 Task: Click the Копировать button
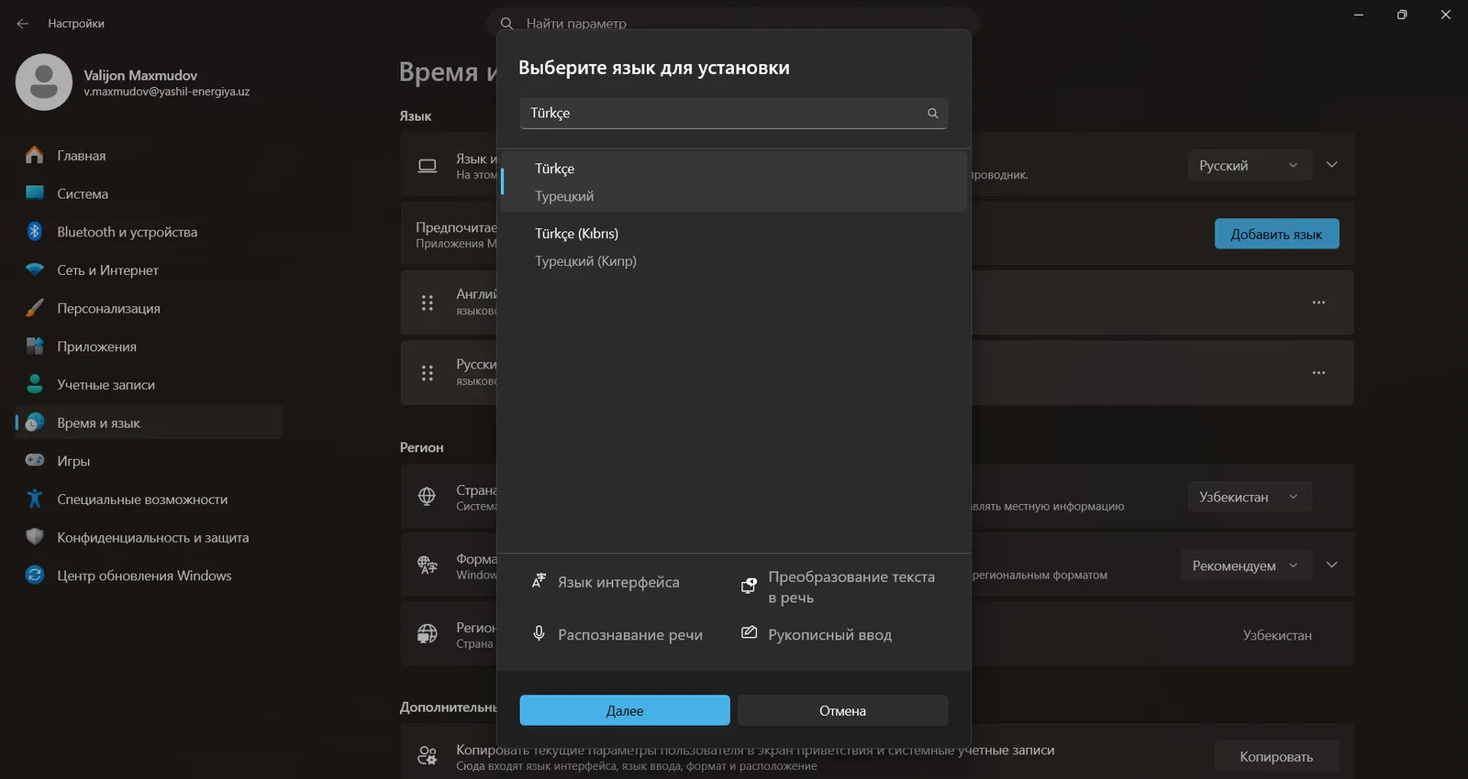pos(1276,756)
